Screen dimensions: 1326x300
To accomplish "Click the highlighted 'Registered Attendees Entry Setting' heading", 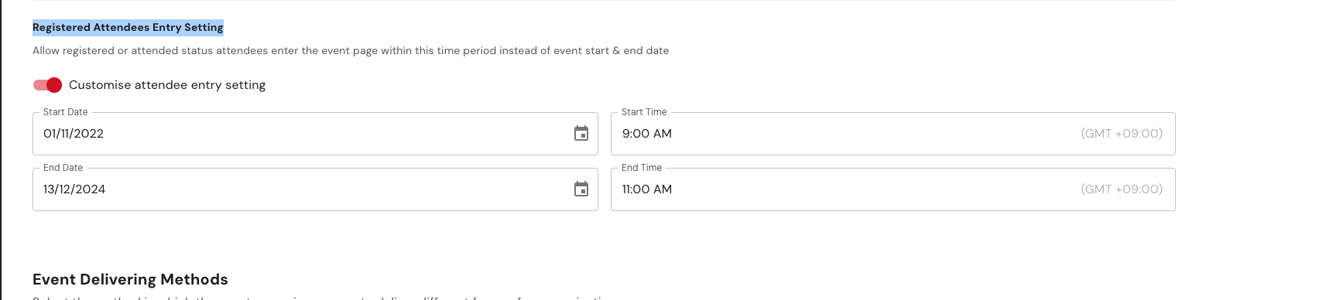I will (128, 28).
